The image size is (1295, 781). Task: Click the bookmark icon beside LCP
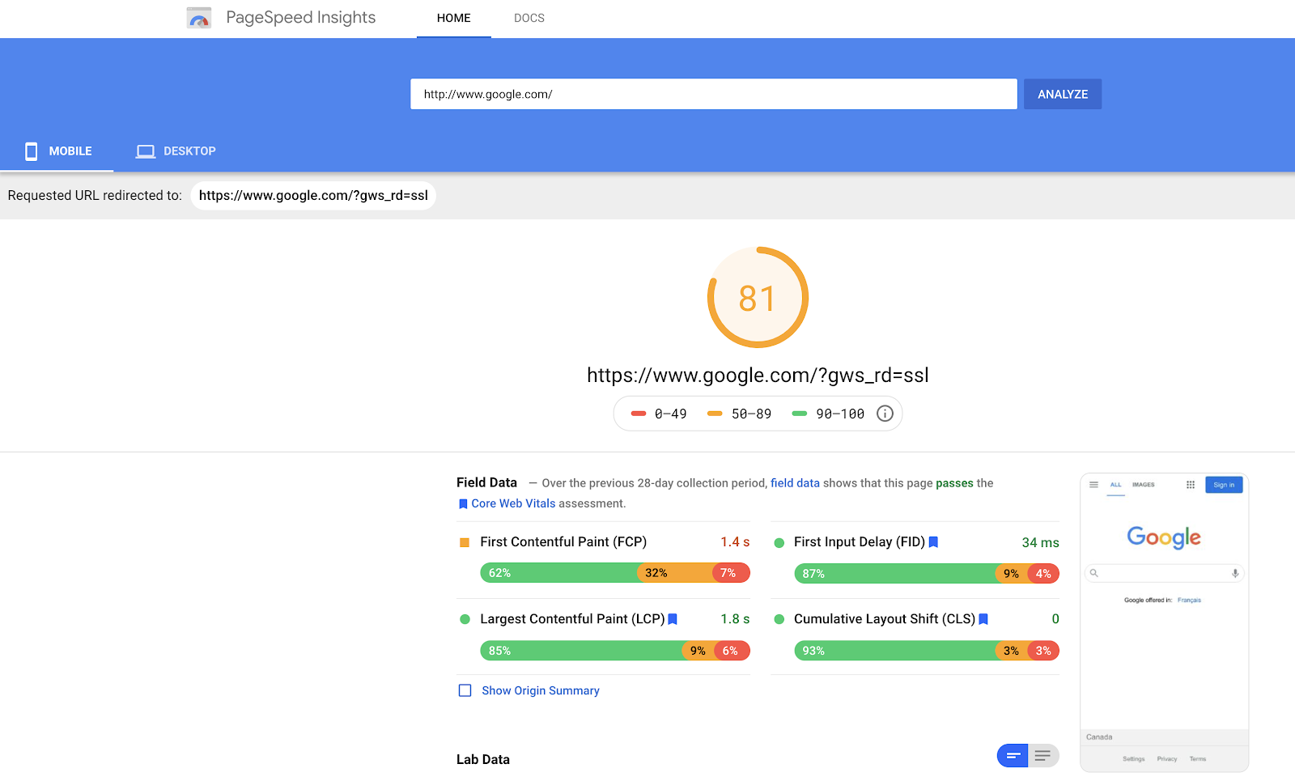click(673, 619)
